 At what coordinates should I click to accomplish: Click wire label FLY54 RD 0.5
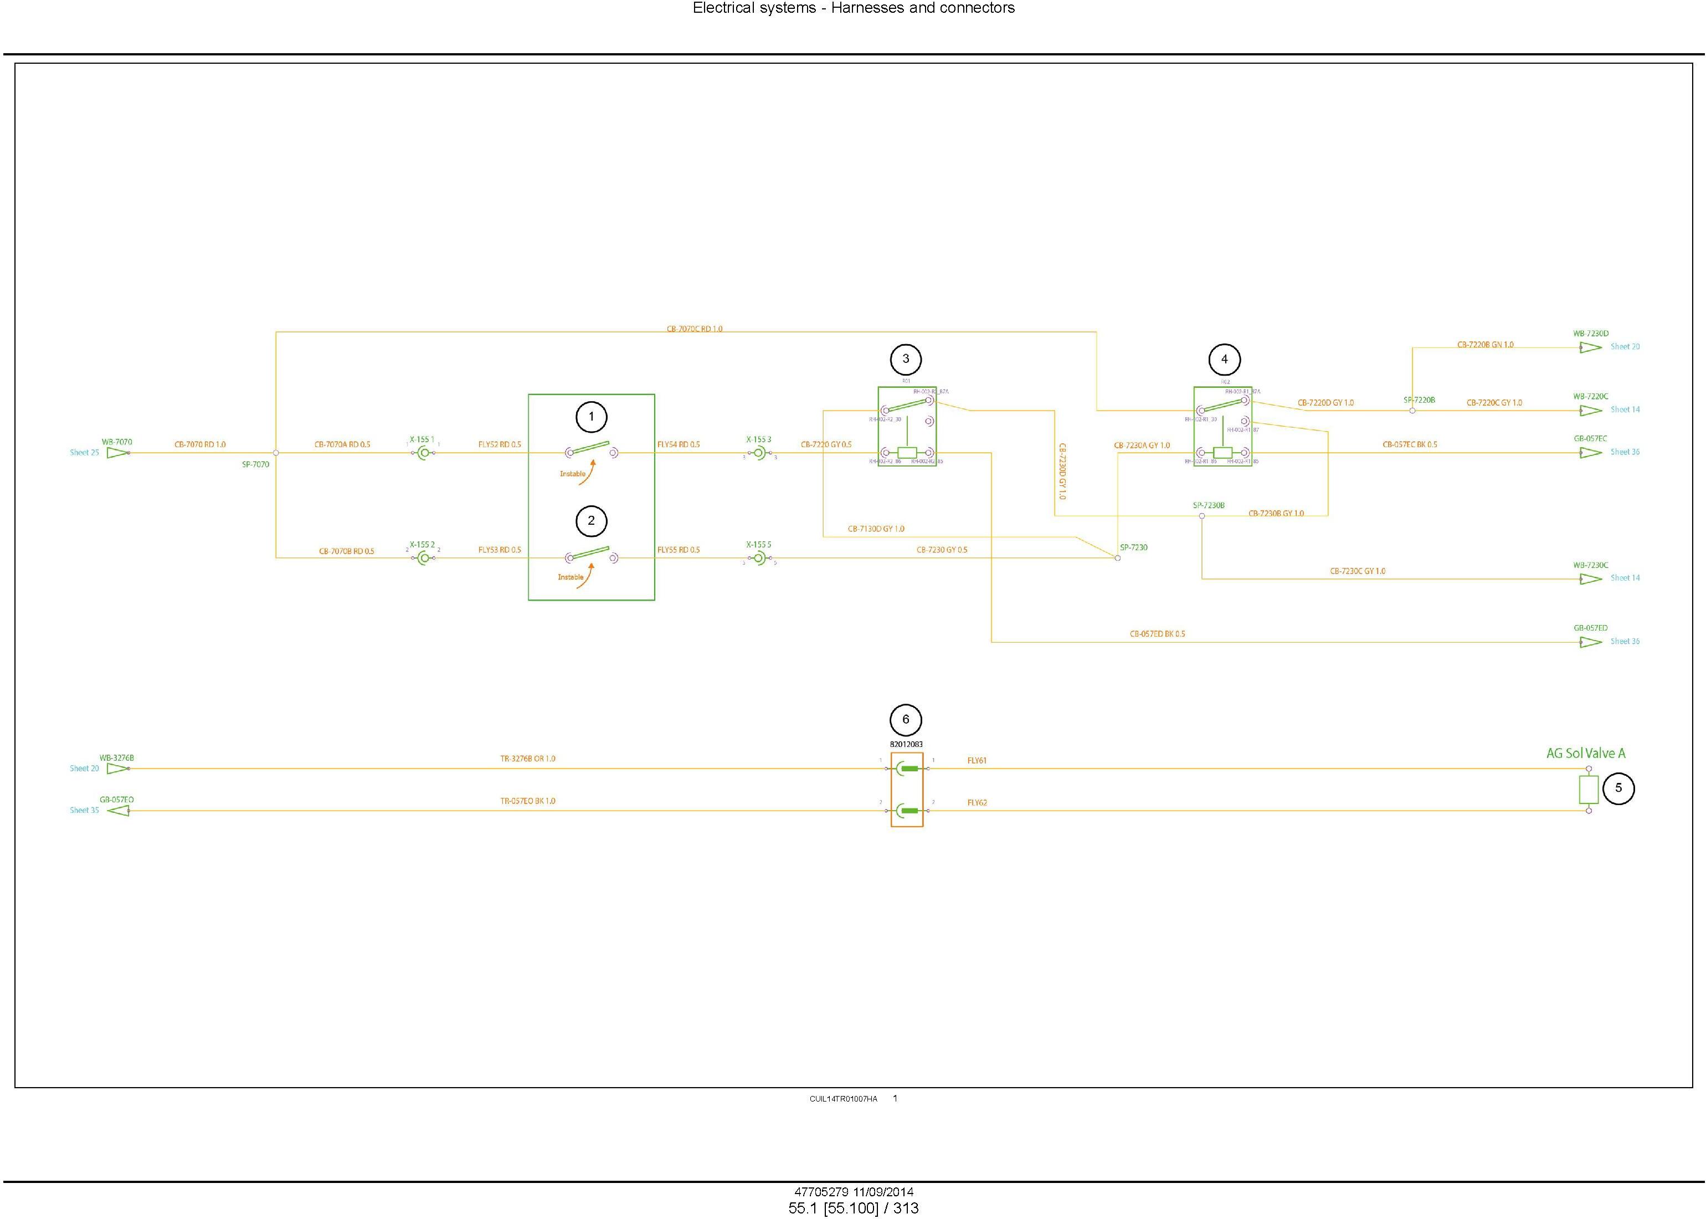point(678,444)
